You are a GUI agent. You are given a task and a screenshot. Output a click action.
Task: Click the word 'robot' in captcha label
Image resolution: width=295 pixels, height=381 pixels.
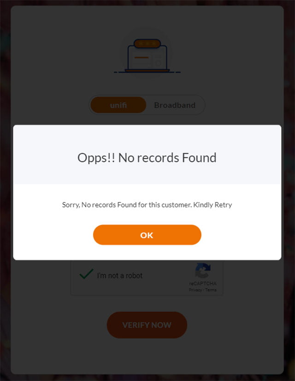pyautogui.click(x=134, y=275)
